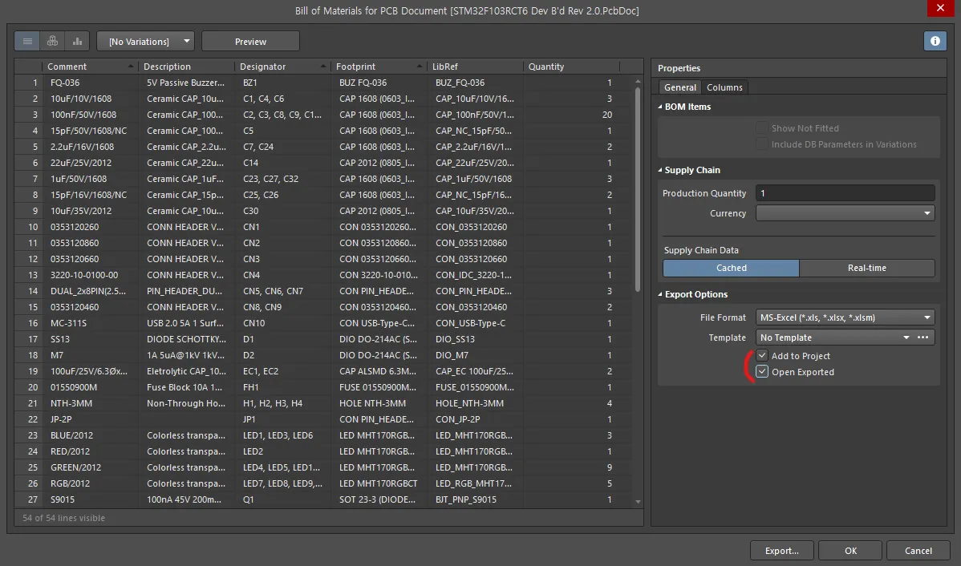Open the BOM statistics bar chart view
The height and width of the screenshot is (566, 961).
tap(76, 40)
